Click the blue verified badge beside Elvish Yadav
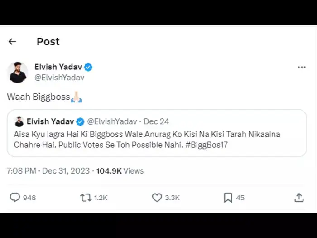This screenshot has width=317, height=238. click(88, 67)
